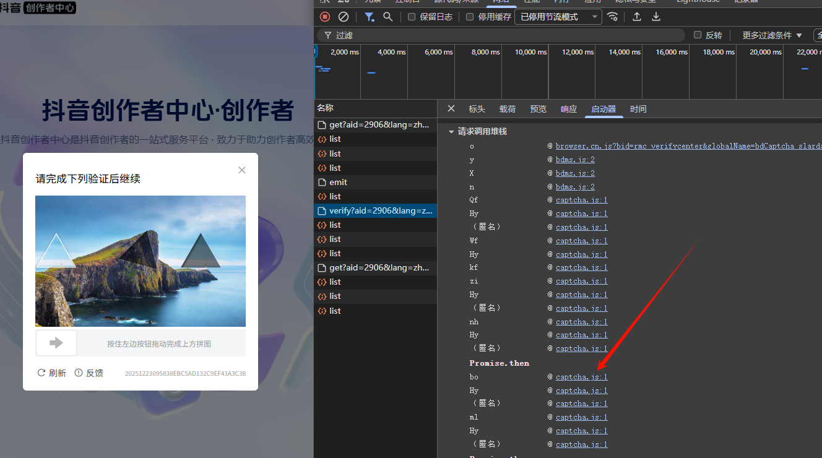The height and width of the screenshot is (458, 822).
Task: Open captcha.js:1 link in the zi row
Action: (582, 281)
